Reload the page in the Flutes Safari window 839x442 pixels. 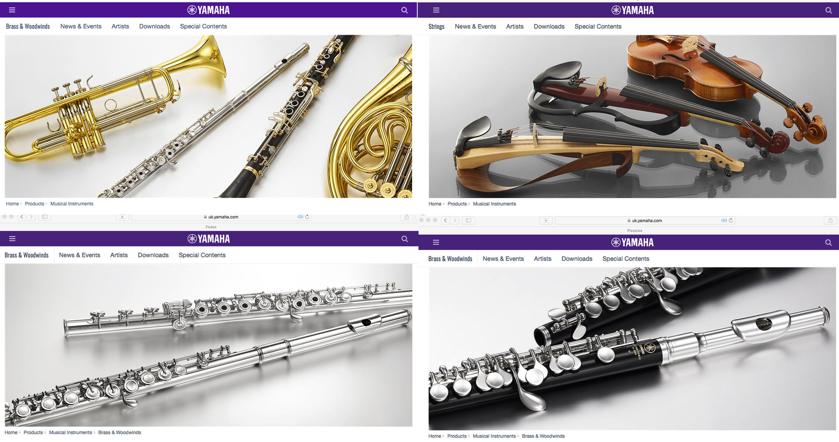click(307, 217)
